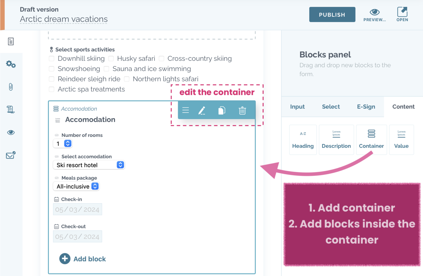Open the container hamburger menu icon
The image size is (423, 276).
186,111
